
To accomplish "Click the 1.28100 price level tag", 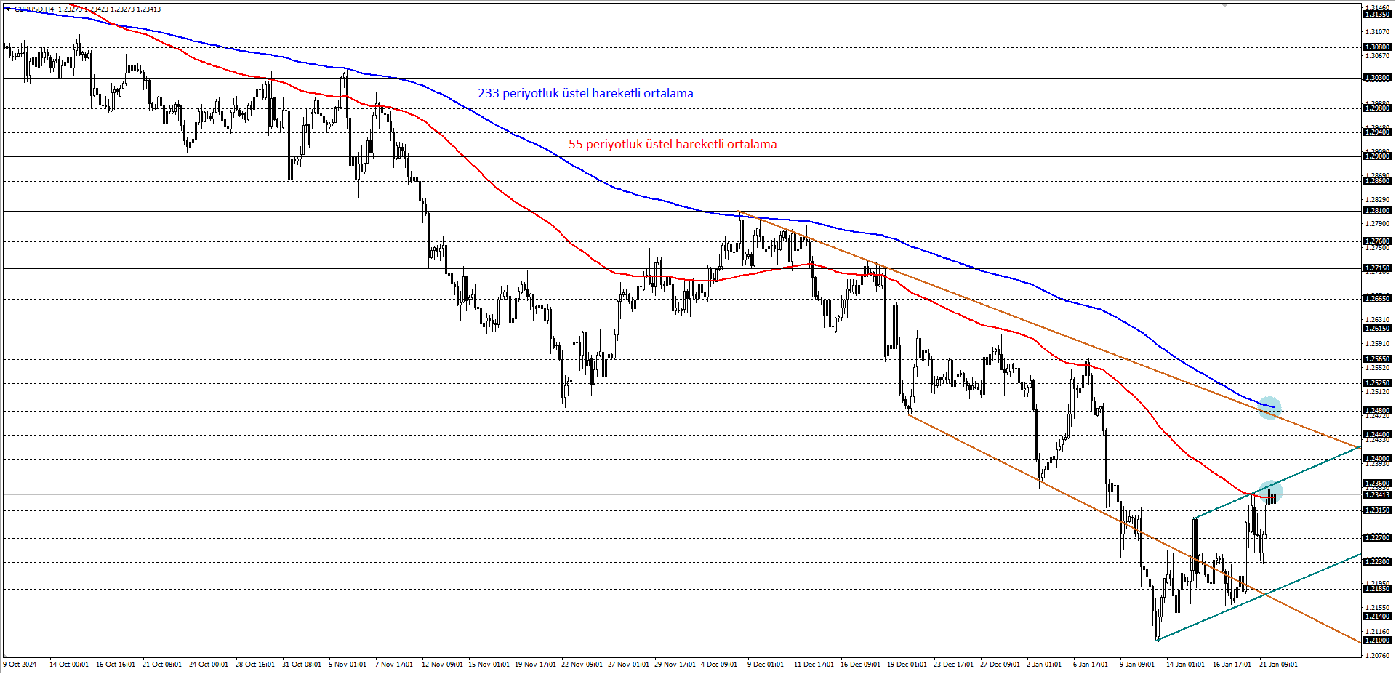I will pos(1377,211).
